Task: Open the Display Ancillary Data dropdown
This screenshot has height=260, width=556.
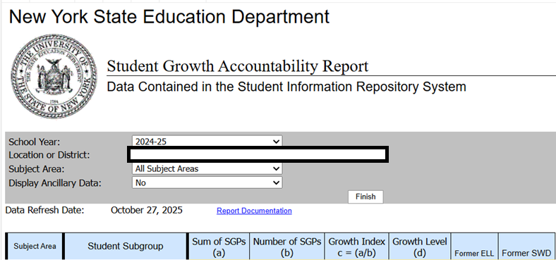Action: pos(207,182)
